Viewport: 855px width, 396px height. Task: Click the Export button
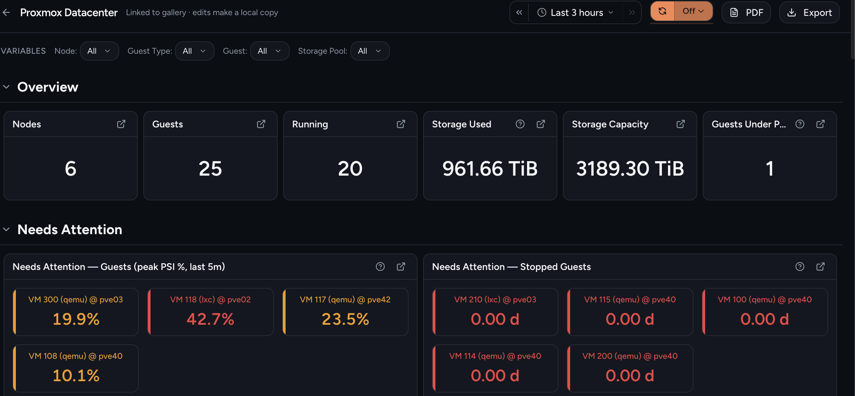pyautogui.click(x=810, y=12)
